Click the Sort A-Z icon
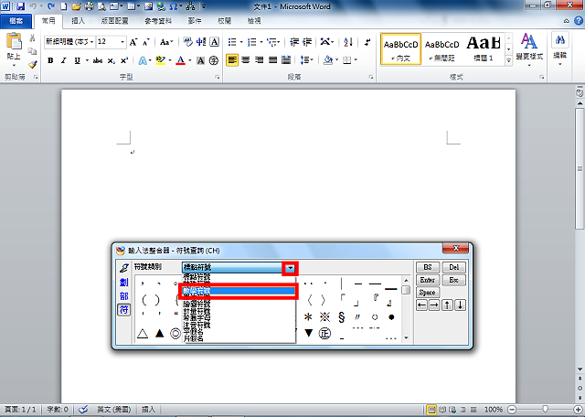Viewport: 585px width, 417px height. (348, 42)
